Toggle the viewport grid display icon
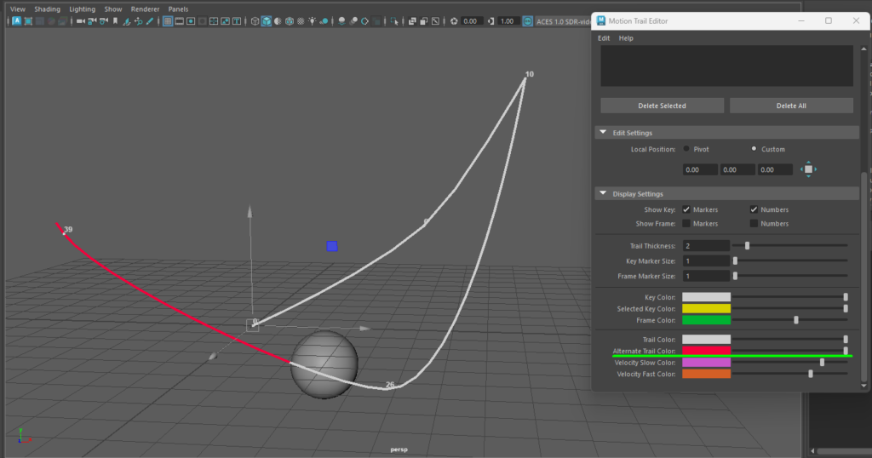Image resolution: width=872 pixels, height=458 pixels. [168, 21]
